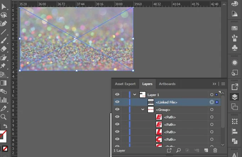This screenshot has width=242, height=157.
Task: Collapse panels with the double-arrow button
Action: (x=214, y=84)
